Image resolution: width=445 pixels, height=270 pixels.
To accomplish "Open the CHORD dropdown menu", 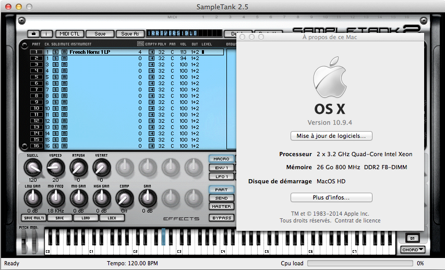I will click(412, 250).
